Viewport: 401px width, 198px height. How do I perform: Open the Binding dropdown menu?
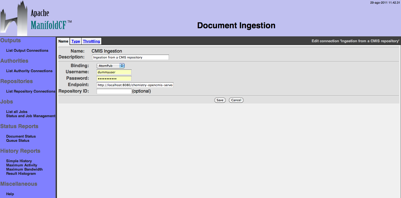(x=110, y=66)
